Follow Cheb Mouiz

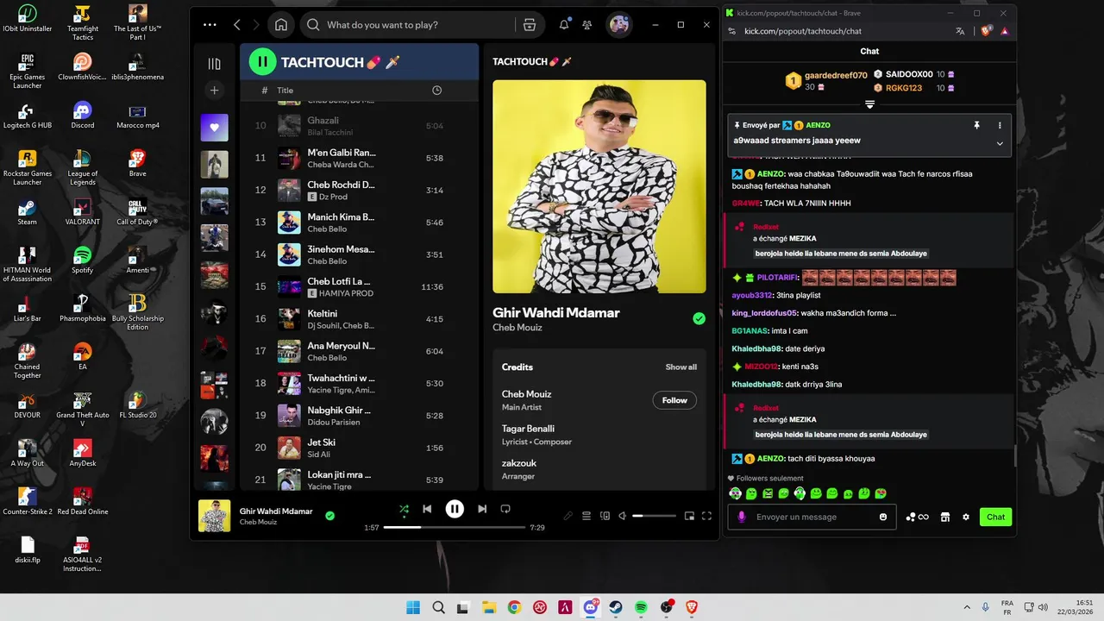674,400
